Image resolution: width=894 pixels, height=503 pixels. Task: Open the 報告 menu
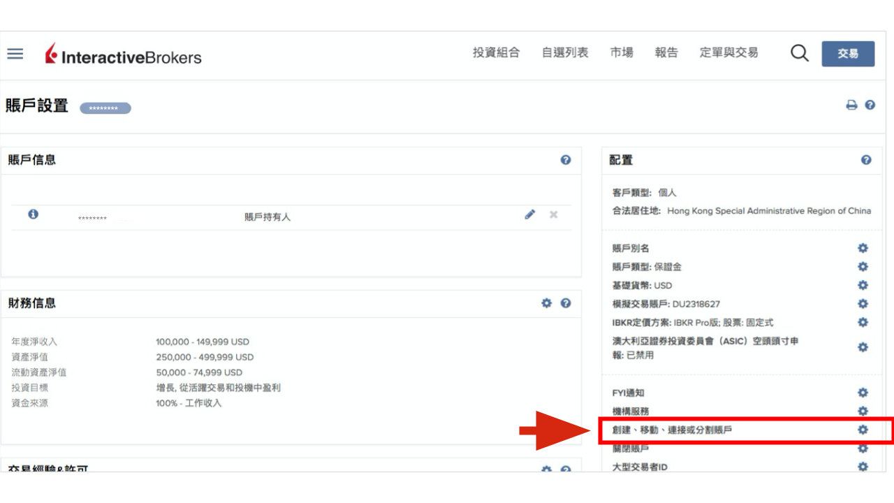[666, 52]
